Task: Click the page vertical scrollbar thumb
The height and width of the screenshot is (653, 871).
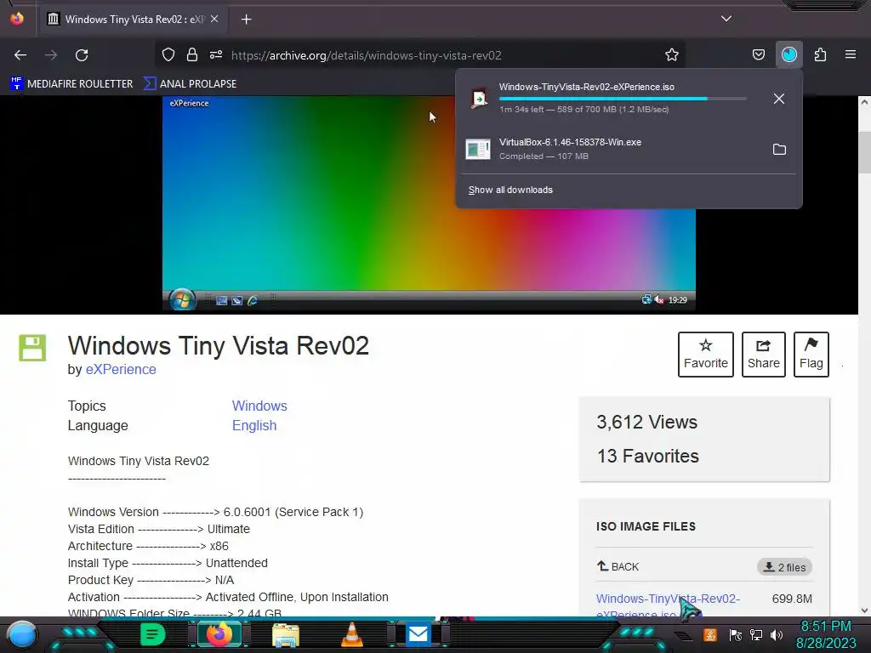Action: coord(864,153)
